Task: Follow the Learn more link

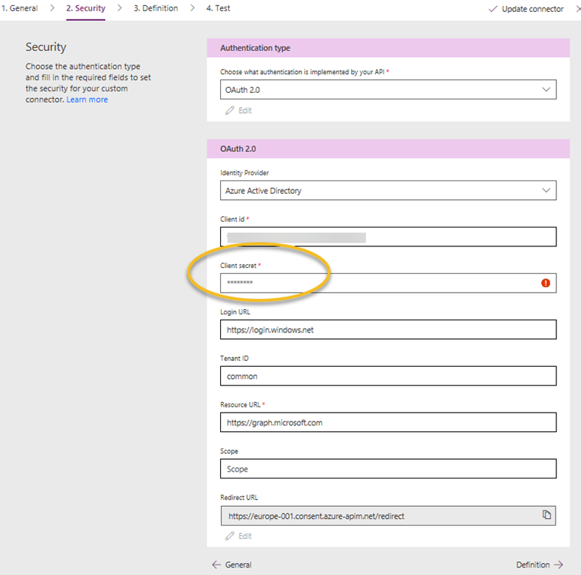Action: pyautogui.click(x=87, y=100)
